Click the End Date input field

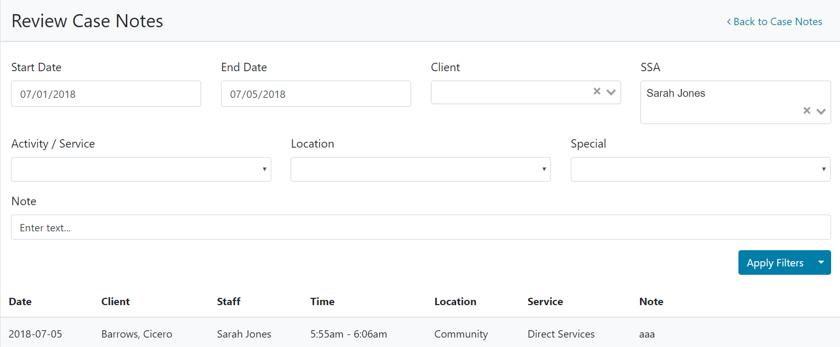point(316,94)
